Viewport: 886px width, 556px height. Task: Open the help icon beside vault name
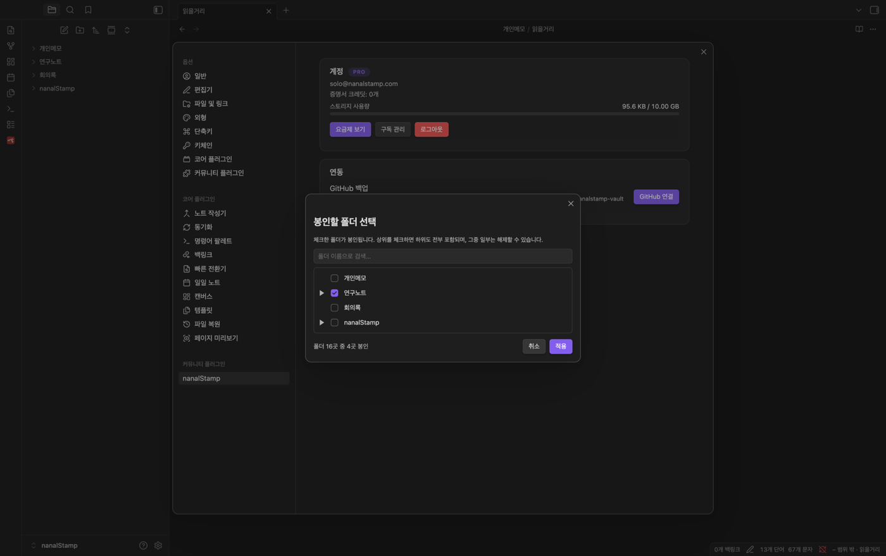click(144, 545)
